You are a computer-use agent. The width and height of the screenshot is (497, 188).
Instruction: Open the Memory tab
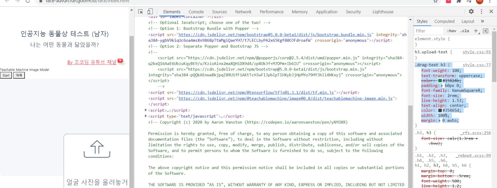299,12
